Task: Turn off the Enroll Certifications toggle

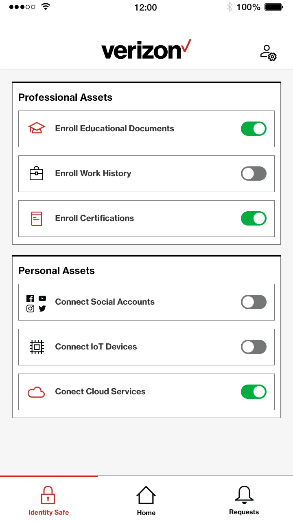Action: [x=254, y=219]
